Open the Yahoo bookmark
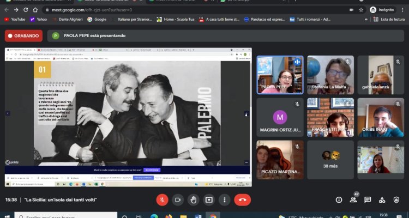 coord(39,19)
